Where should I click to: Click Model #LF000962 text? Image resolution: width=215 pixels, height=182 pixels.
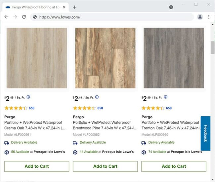click(x=86, y=135)
